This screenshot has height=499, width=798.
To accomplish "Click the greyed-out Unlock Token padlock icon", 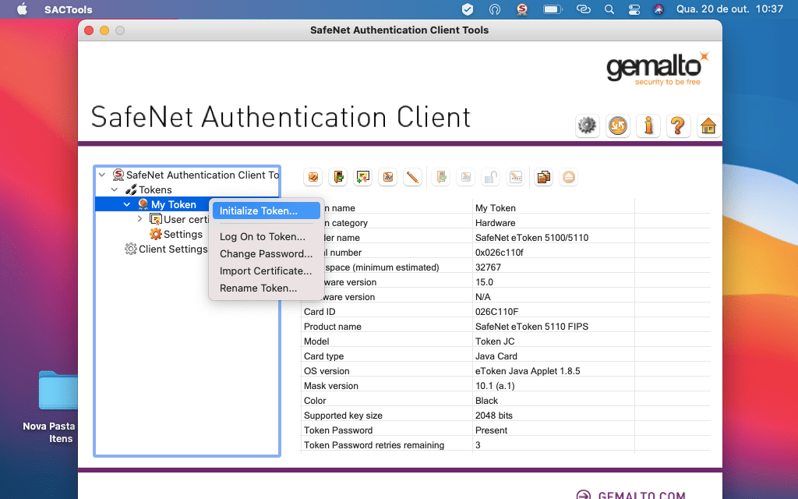I will tap(491, 177).
